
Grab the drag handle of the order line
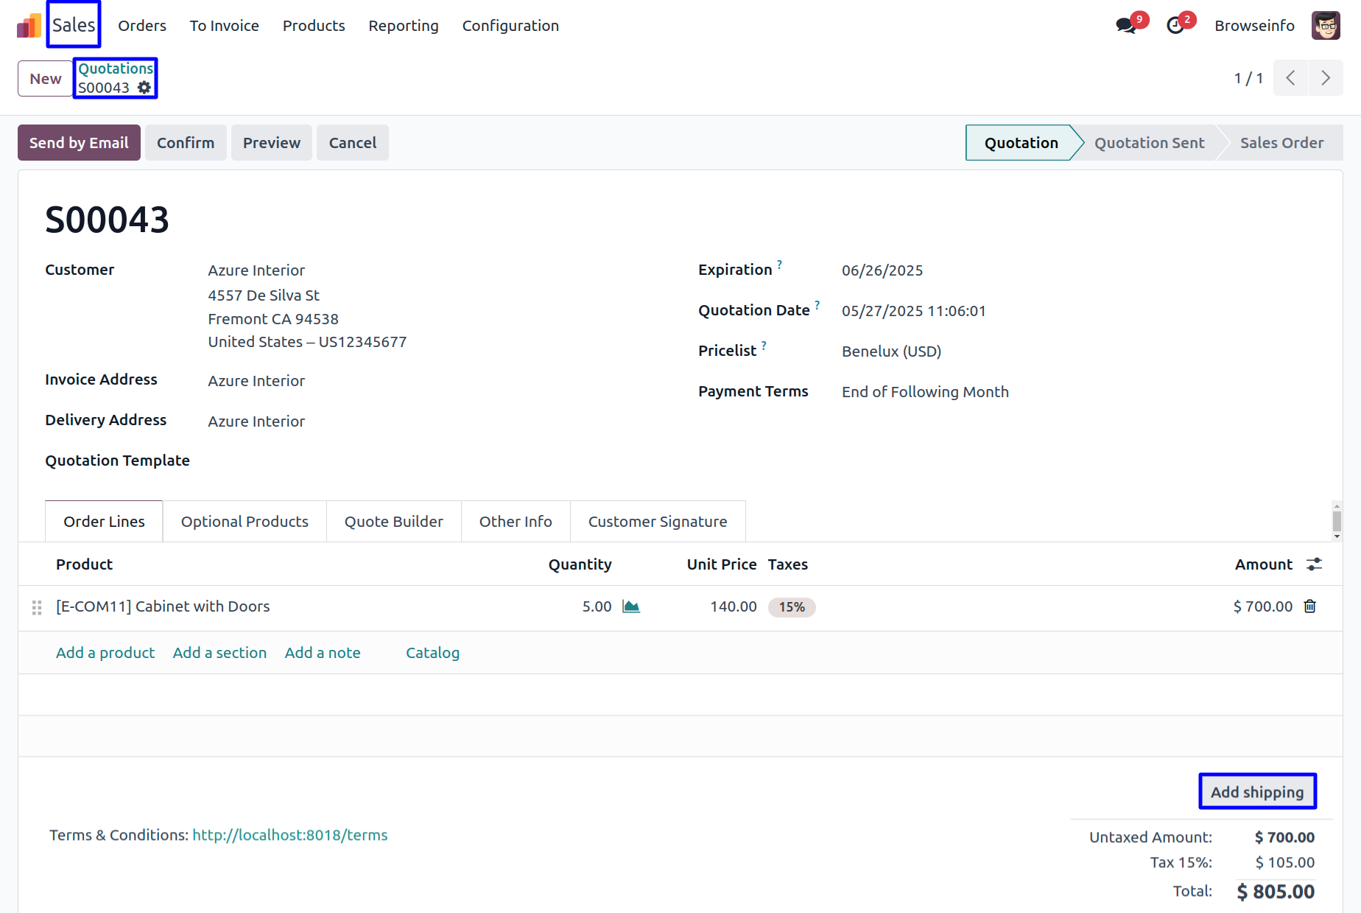[x=37, y=607]
